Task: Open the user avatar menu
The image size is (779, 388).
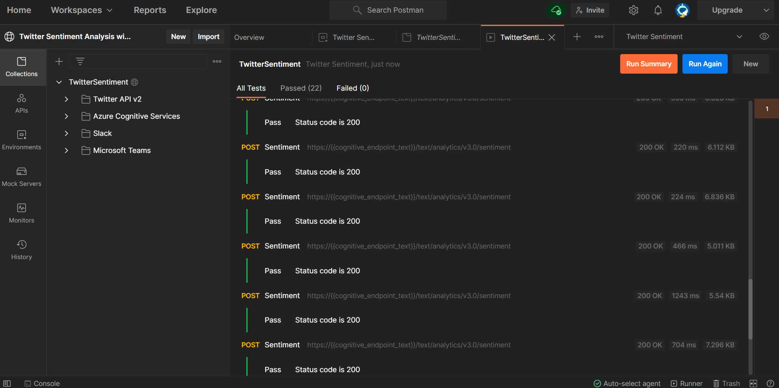Action: 682,10
